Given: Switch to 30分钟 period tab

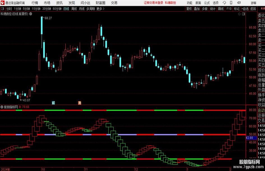Looking at the screenshot, I should pos(47,9).
